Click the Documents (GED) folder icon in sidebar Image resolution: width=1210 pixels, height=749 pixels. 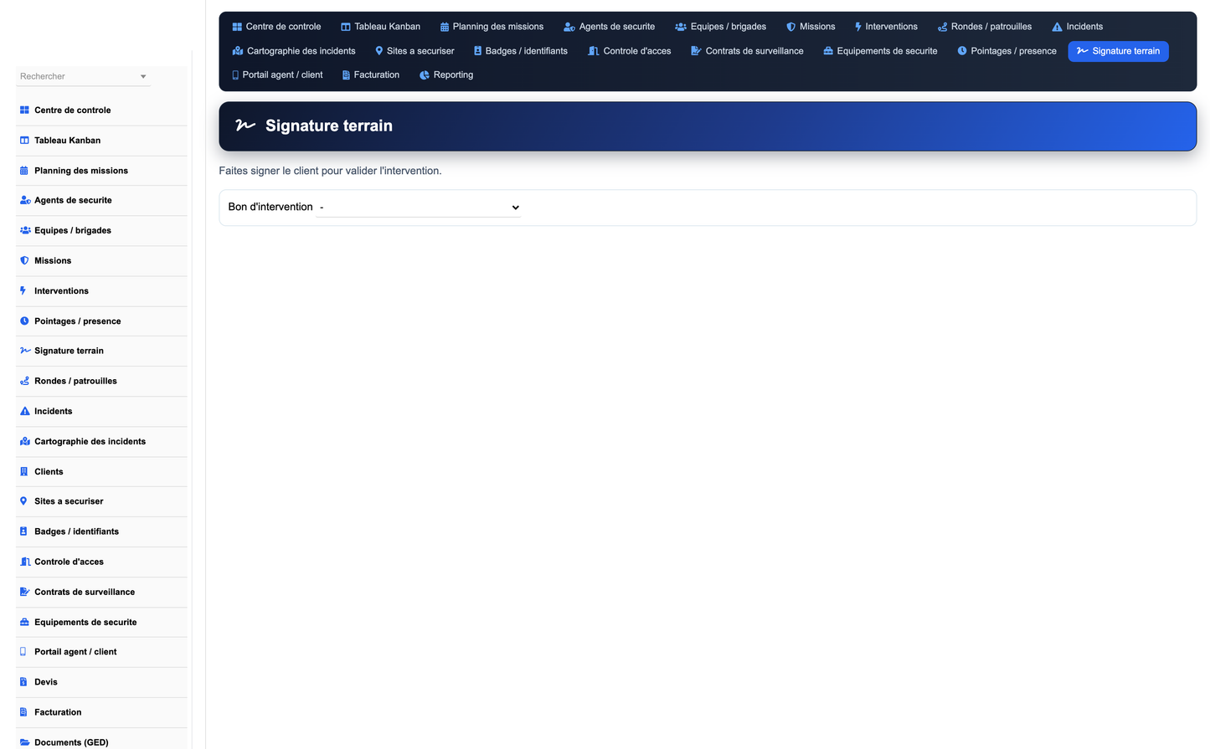24,742
